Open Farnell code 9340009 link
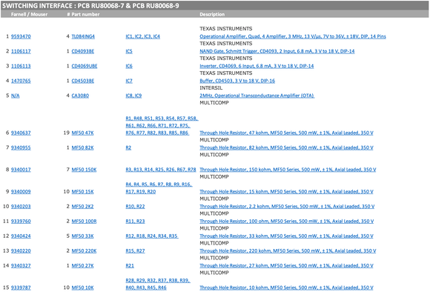 [x=21, y=192]
